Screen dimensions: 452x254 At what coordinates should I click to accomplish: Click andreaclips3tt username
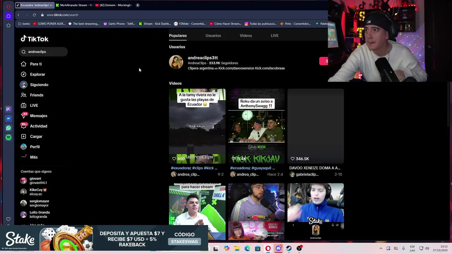click(203, 58)
